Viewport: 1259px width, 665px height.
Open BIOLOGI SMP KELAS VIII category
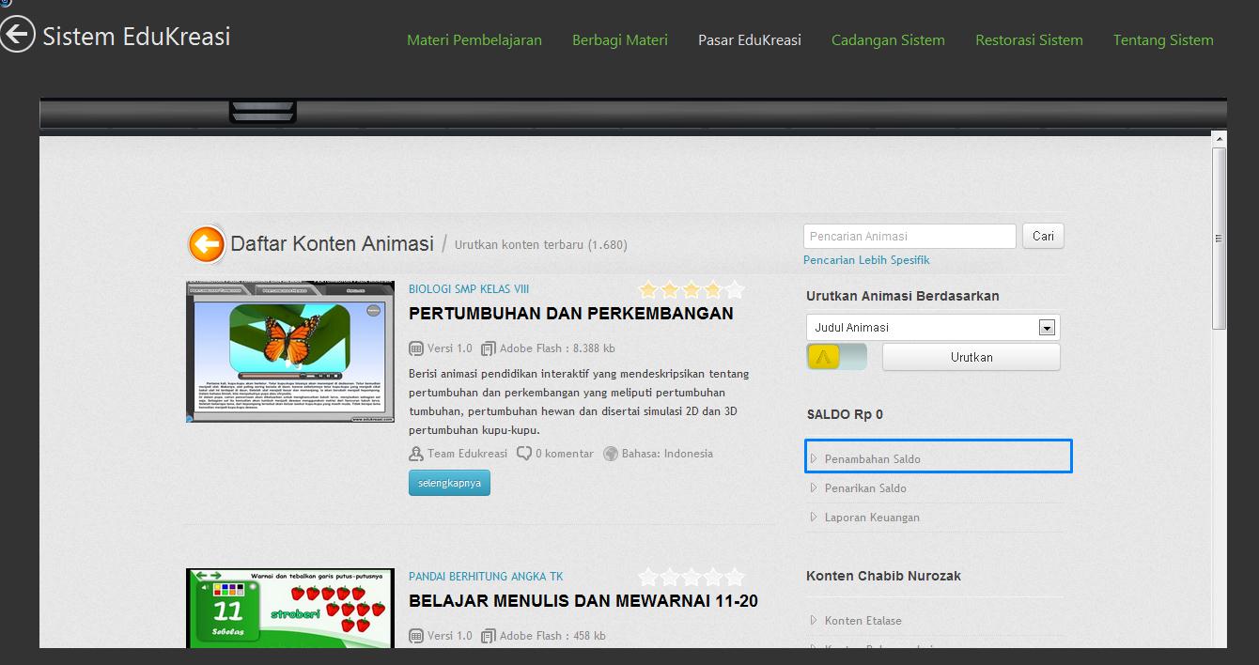[469, 289]
